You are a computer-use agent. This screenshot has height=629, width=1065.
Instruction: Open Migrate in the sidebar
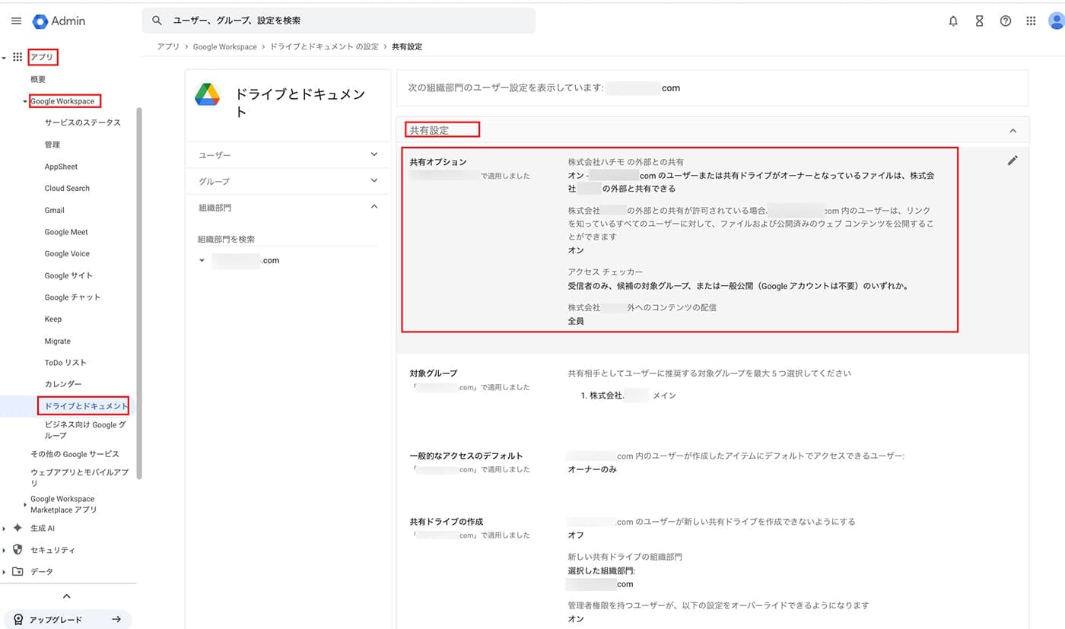(x=57, y=341)
